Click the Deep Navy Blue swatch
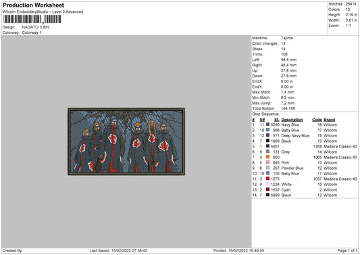This screenshot has width=360, height=255. coord(267,135)
